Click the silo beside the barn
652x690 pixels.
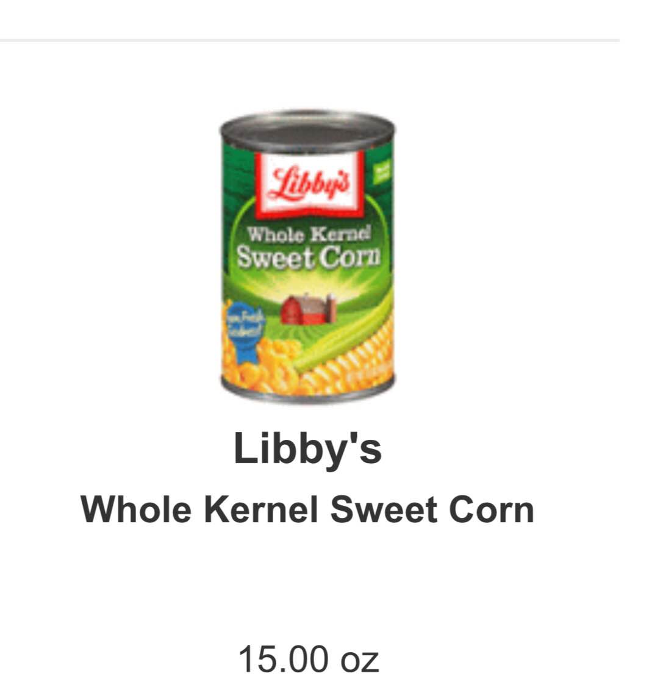[x=331, y=307]
